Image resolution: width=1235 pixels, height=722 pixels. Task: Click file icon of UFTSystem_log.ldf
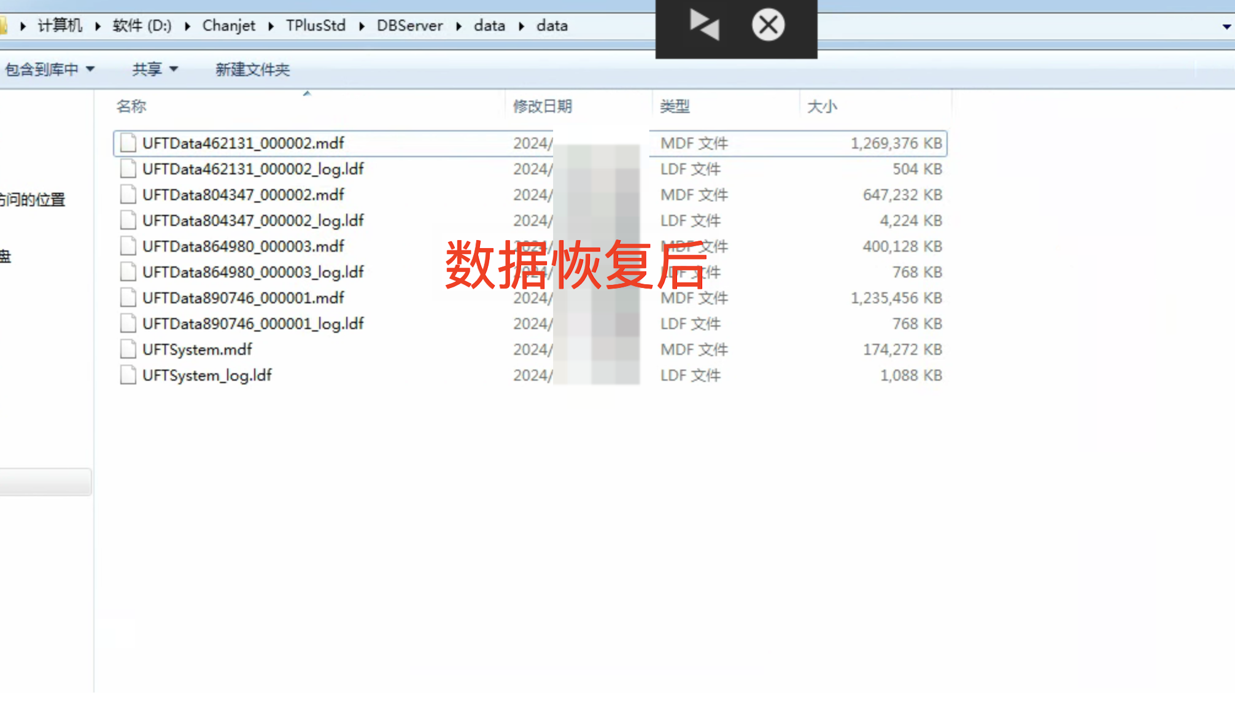[x=128, y=375]
